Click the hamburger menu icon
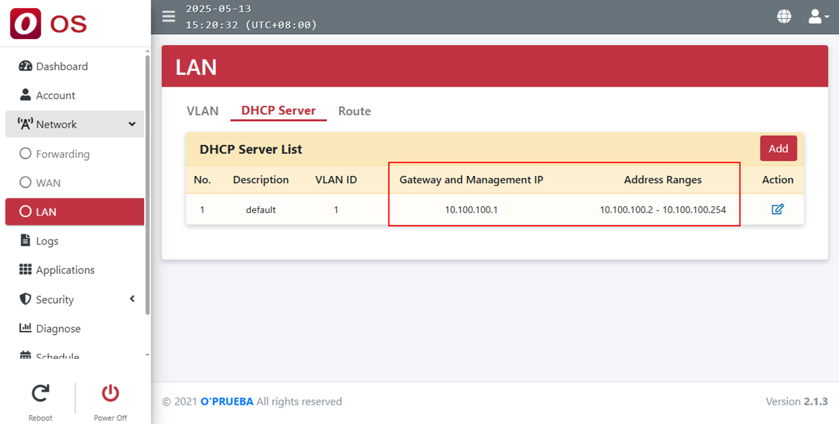This screenshot has width=839, height=424. pos(169,17)
